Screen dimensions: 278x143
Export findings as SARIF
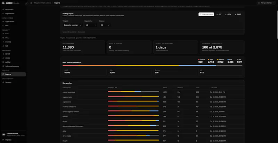pyautogui.click(x=238, y=14)
